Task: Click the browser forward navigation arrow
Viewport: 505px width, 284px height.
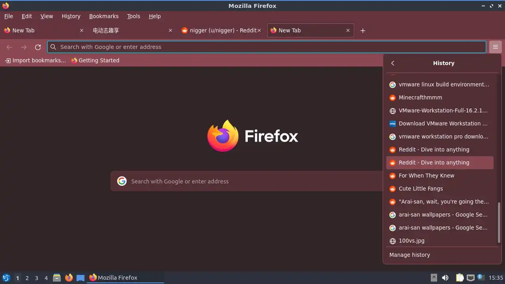Action: pos(24,47)
